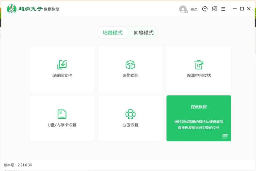Click the Super Rabbit logo icon

pyautogui.click(x=12, y=9)
